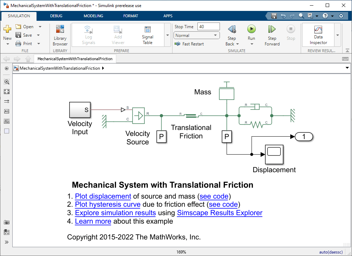The image size is (352, 256).
Task: Open the Simscape Results Explorer link
Action: pyautogui.click(x=220, y=213)
